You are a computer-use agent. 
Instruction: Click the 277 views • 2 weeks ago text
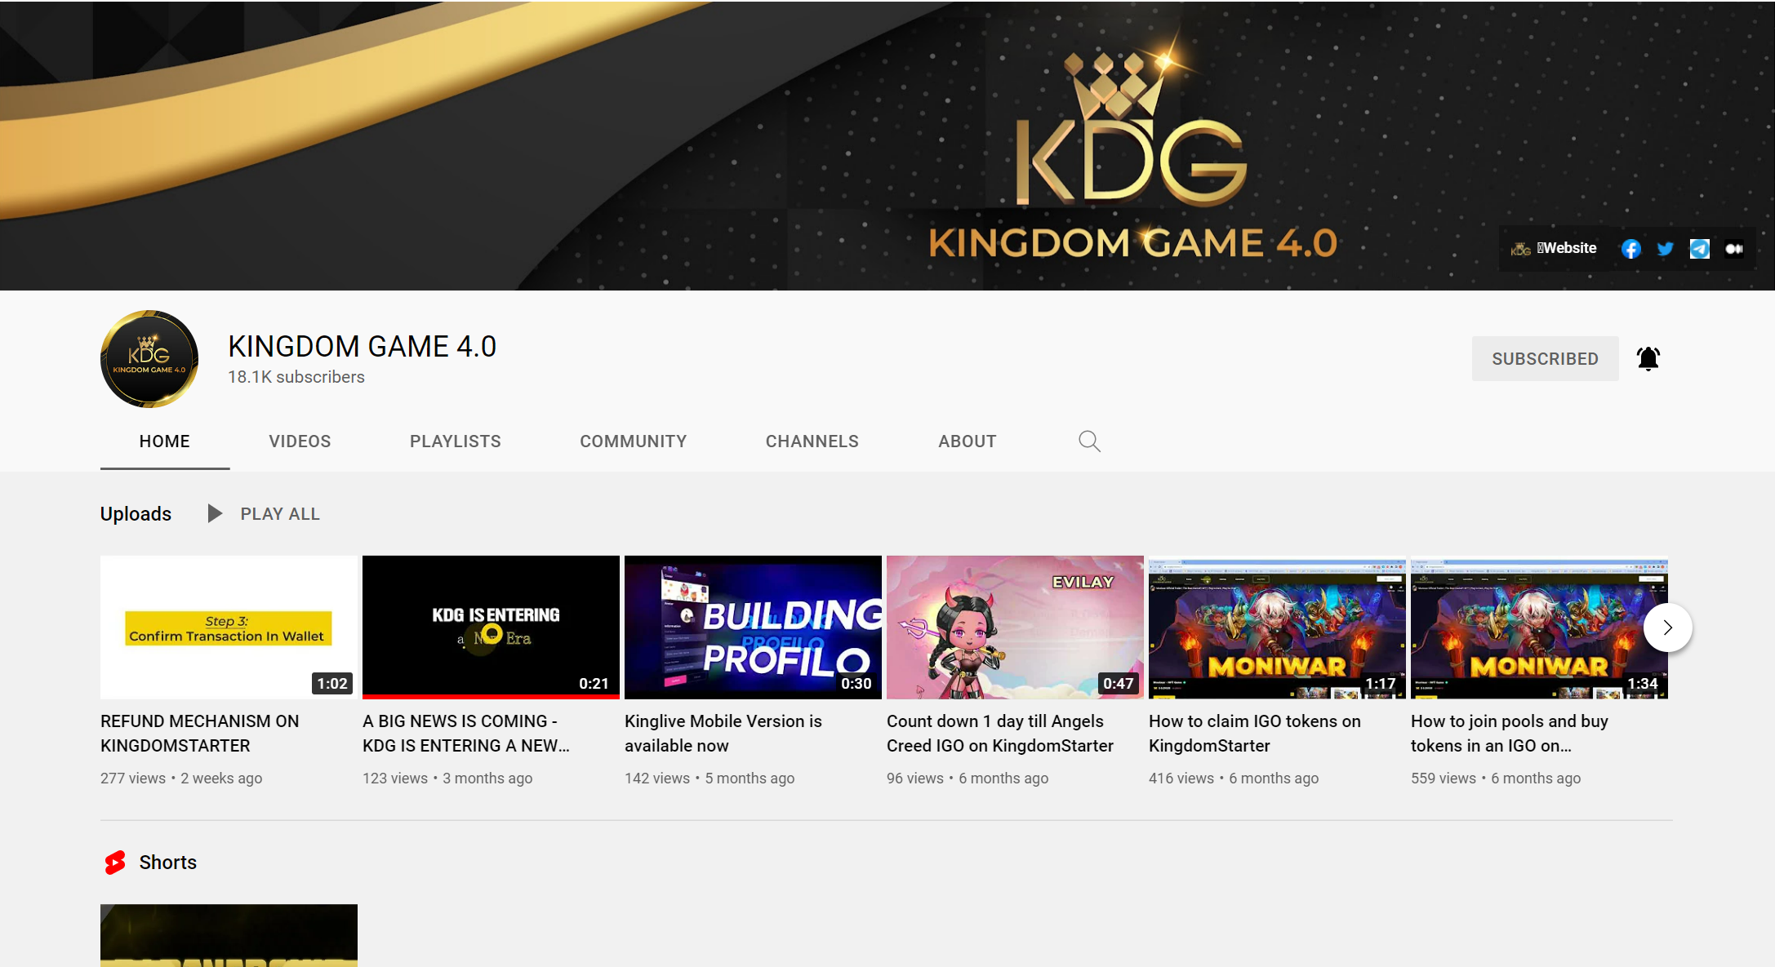point(181,778)
